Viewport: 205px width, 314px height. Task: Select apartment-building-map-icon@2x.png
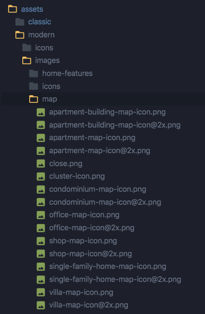(x=115, y=125)
